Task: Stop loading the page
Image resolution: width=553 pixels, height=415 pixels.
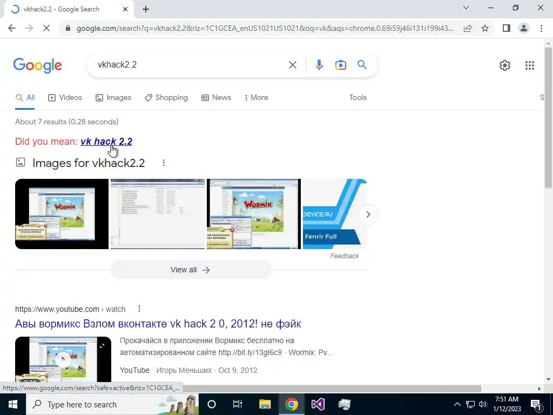Action: tap(46, 28)
